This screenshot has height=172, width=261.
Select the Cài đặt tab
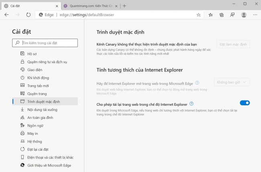31,6
